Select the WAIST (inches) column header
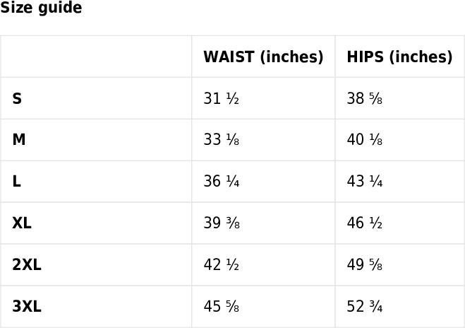465x328 pixels. click(263, 57)
